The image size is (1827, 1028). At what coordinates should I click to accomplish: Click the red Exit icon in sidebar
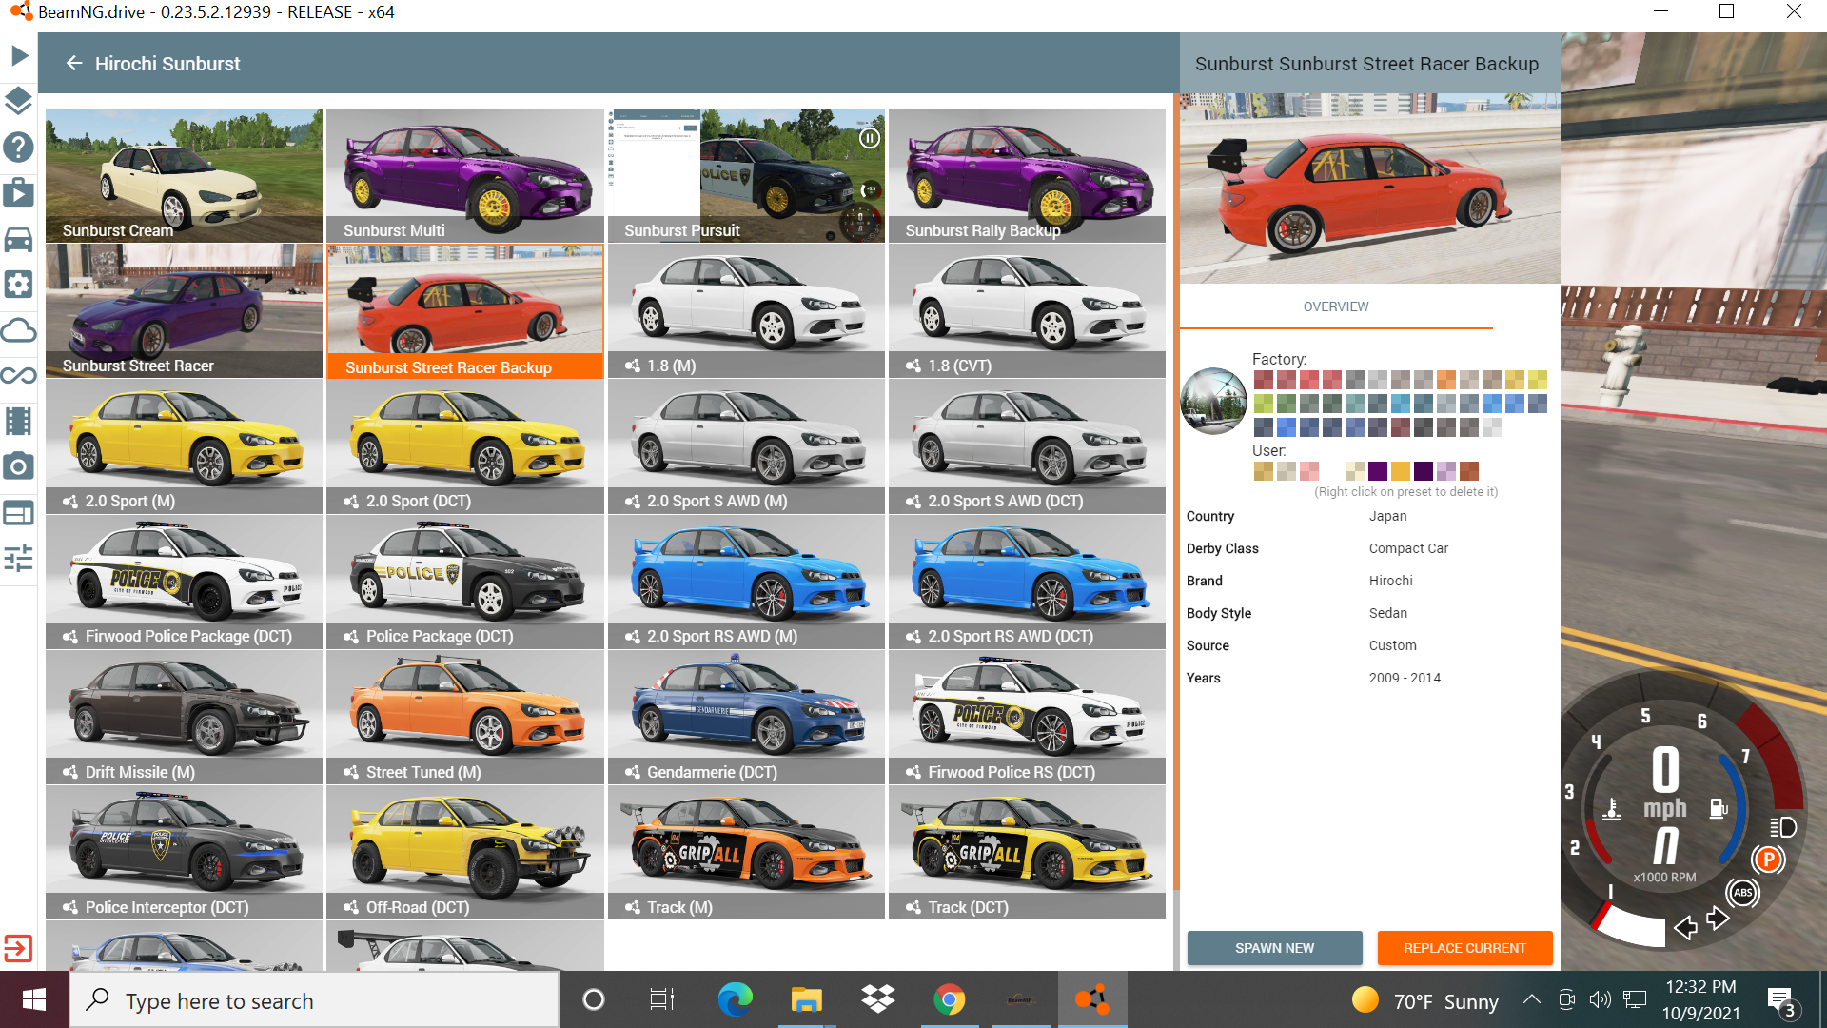point(19,948)
